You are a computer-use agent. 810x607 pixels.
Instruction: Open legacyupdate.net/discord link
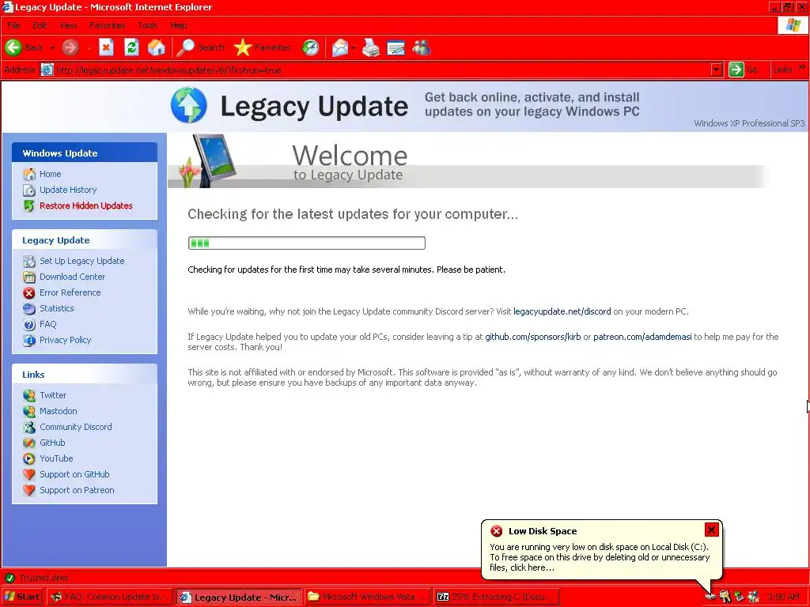click(562, 311)
